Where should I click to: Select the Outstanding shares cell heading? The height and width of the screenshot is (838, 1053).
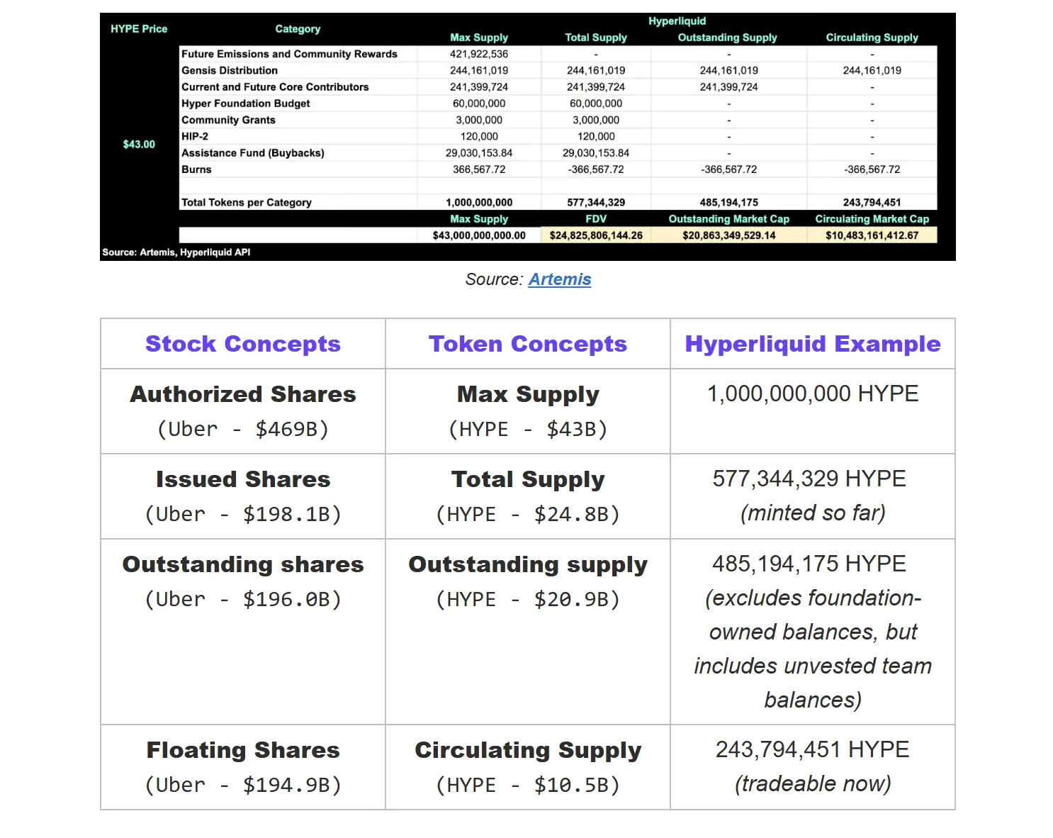(243, 564)
